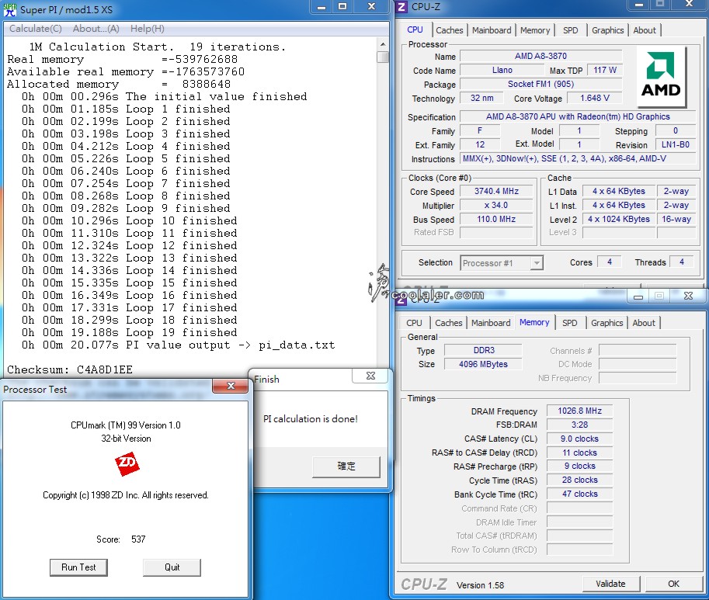Click Quit in Processor Test

point(172,567)
